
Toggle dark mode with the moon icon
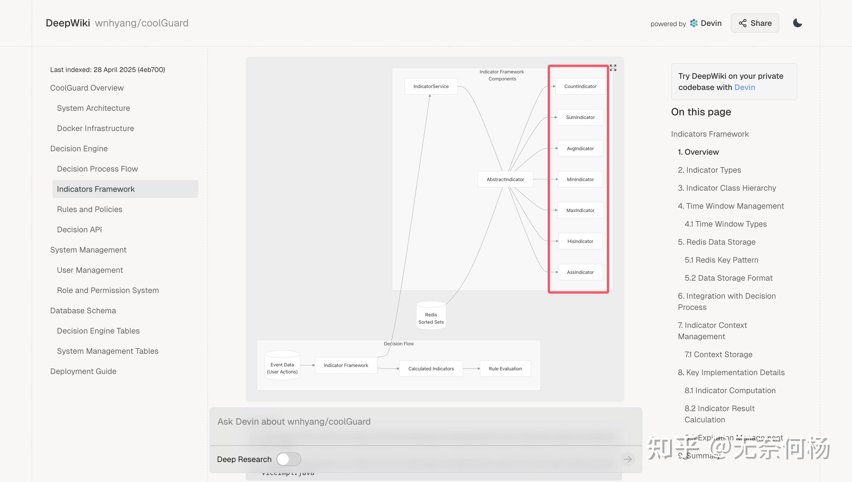797,23
